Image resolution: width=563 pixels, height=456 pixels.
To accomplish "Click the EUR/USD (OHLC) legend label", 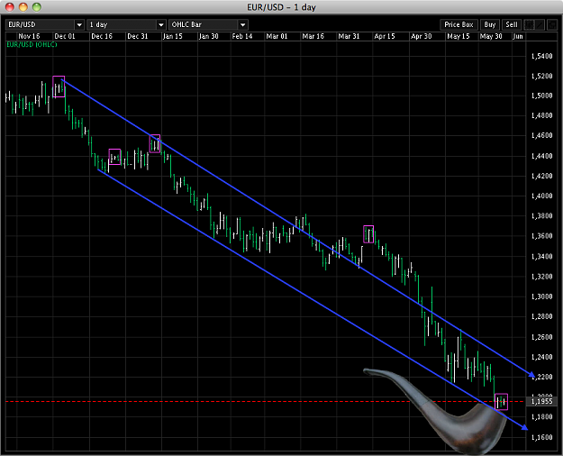I will pyautogui.click(x=32, y=44).
